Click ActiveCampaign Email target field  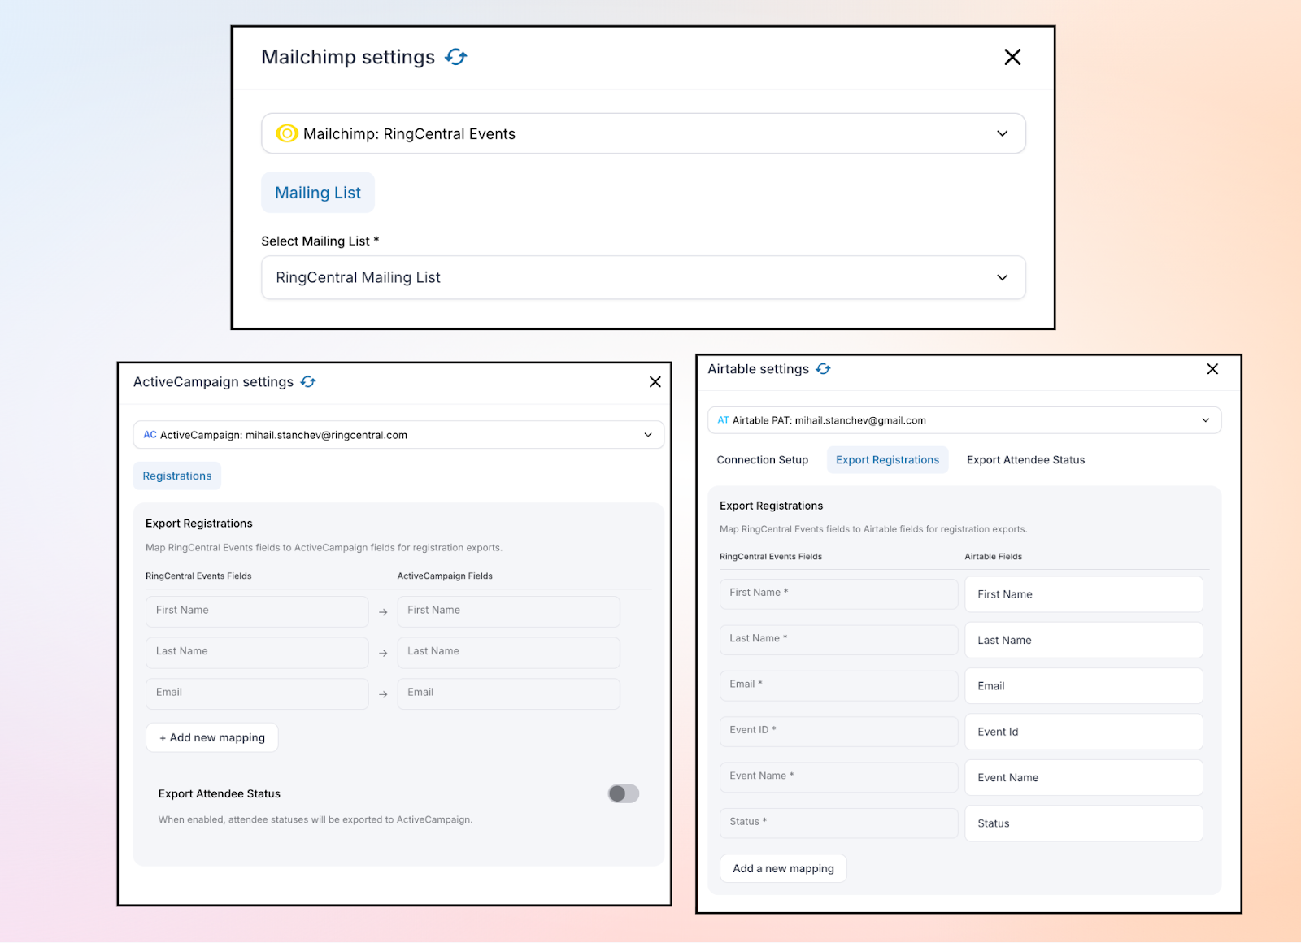point(509,694)
